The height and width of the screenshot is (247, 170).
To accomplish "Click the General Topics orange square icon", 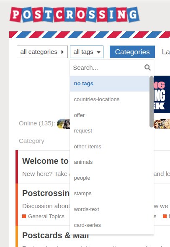I will pyautogui.click(x=24, y=216).
